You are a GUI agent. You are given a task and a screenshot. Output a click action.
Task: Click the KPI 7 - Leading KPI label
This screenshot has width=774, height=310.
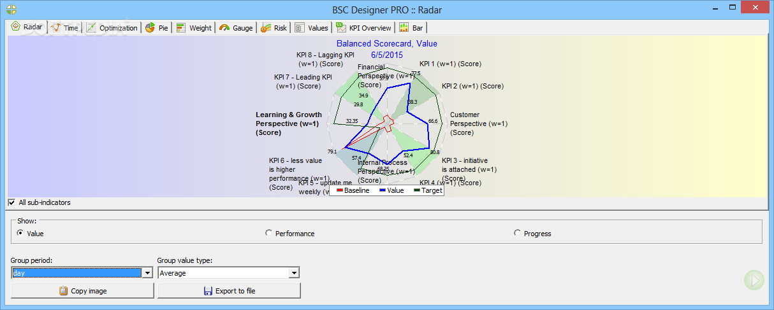pos(303,81)
